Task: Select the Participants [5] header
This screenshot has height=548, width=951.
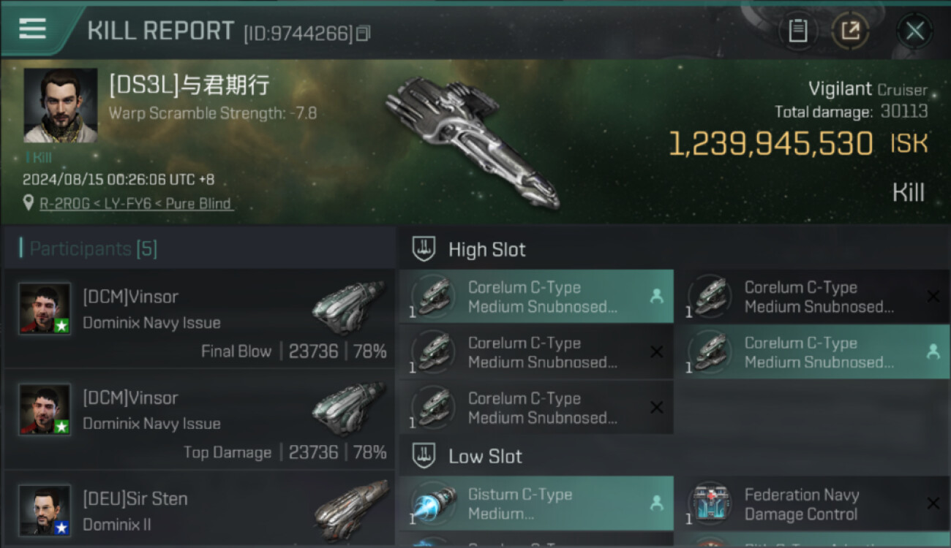Action: pyautogui.click(x=93, y=249)
